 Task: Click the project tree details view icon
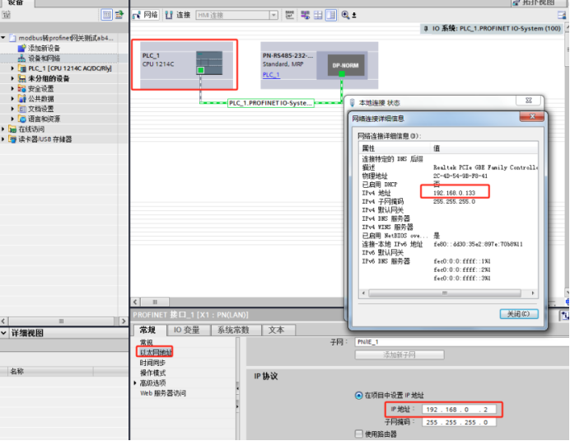106,15
